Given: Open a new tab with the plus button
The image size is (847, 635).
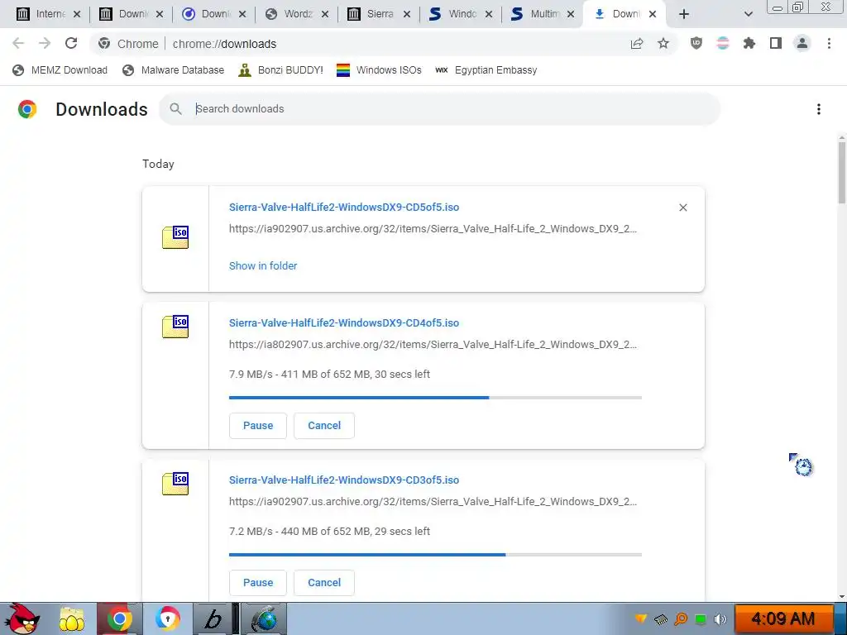Looking at the screenshot, I should click(684, 14).
